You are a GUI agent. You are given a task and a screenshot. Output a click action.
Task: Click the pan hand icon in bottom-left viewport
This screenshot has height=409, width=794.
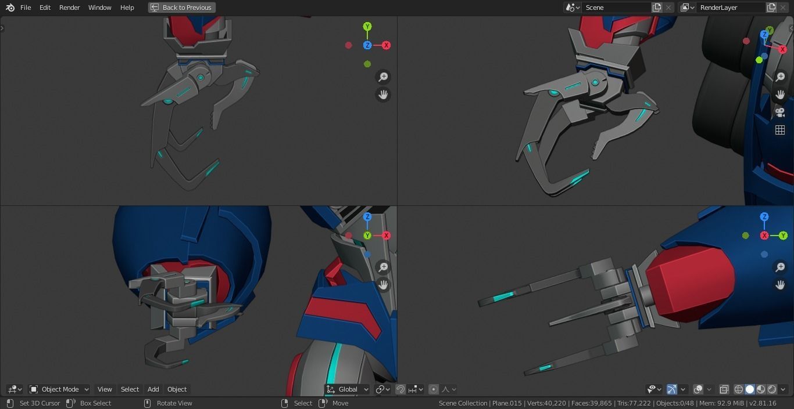[383, 285]
